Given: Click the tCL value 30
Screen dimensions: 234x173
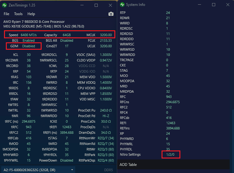Looking at the screenshot, I should tap(29, 55).
